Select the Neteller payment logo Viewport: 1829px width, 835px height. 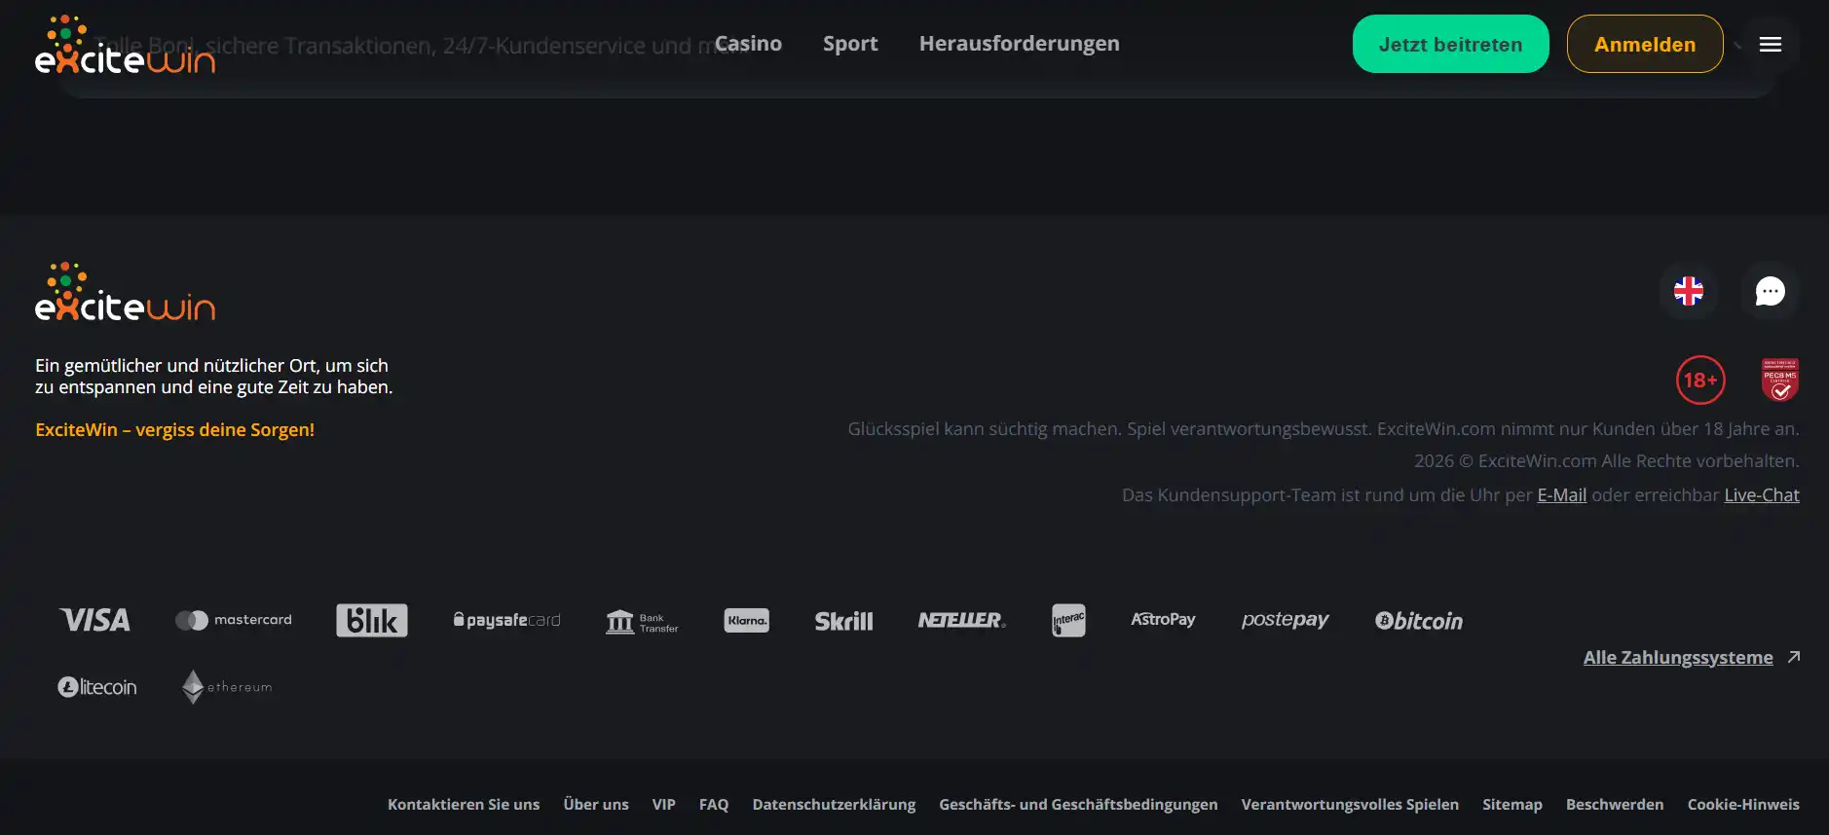pyautogui.click(x=962, y=620)
